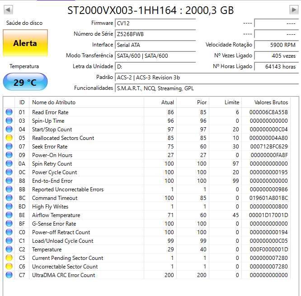Viewport: 301px width, 296px height.
Task: Click raw value 000712BFC629
Action: click(x=269, y=147)
